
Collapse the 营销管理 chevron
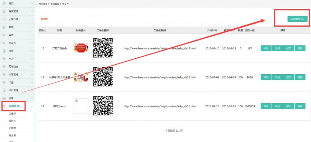[32, 106]
